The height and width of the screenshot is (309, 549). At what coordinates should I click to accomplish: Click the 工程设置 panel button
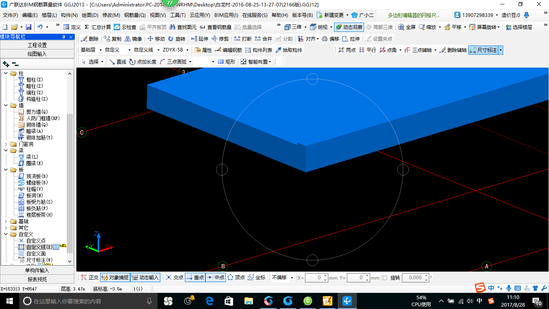[x=37, y=45]
